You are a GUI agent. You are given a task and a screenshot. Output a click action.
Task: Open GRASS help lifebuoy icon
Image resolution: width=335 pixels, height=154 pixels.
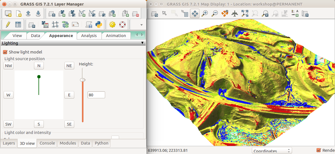tap(122, 25)
